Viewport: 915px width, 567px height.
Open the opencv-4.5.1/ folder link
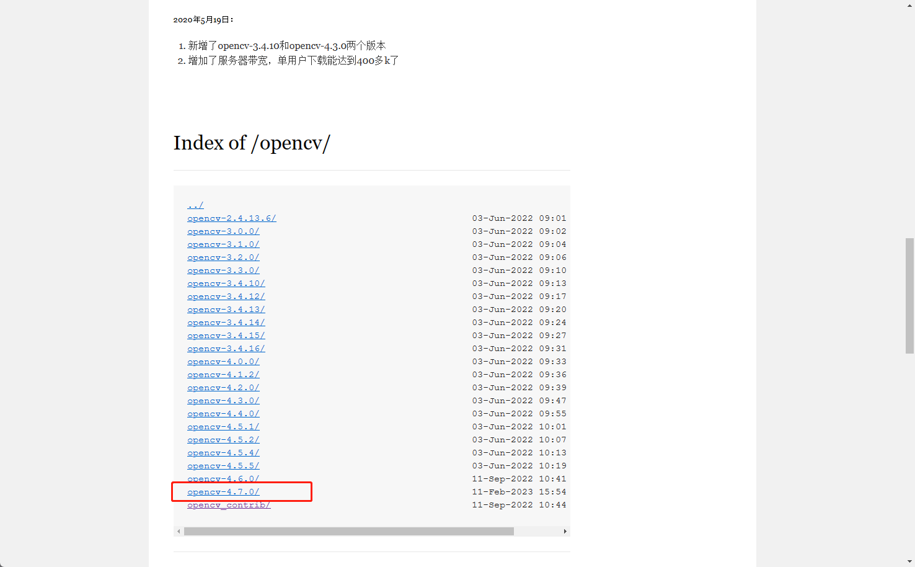point(223,427)
